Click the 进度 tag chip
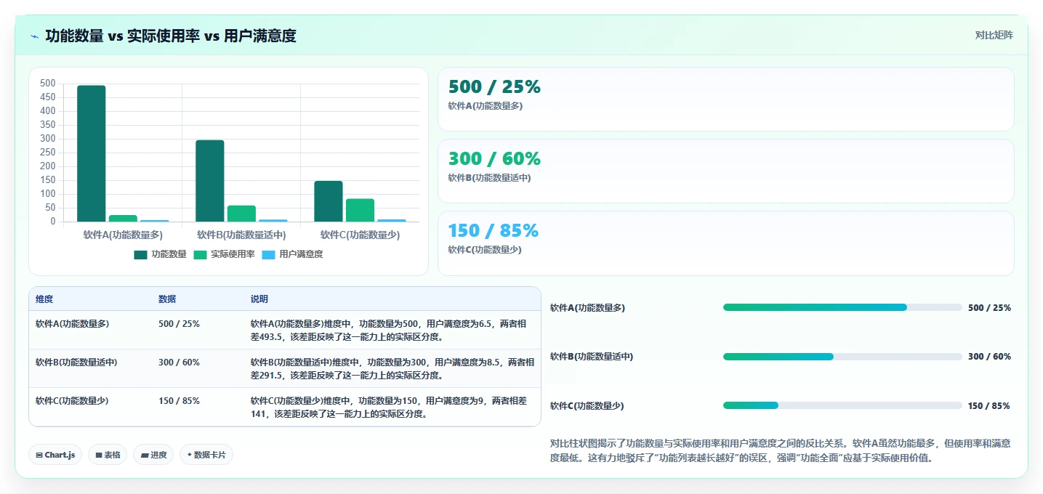The image size is (1043, 494). [x=153, y=455]
